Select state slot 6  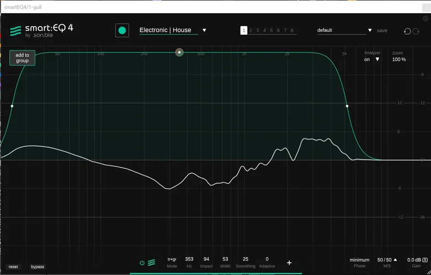[278, 30]
